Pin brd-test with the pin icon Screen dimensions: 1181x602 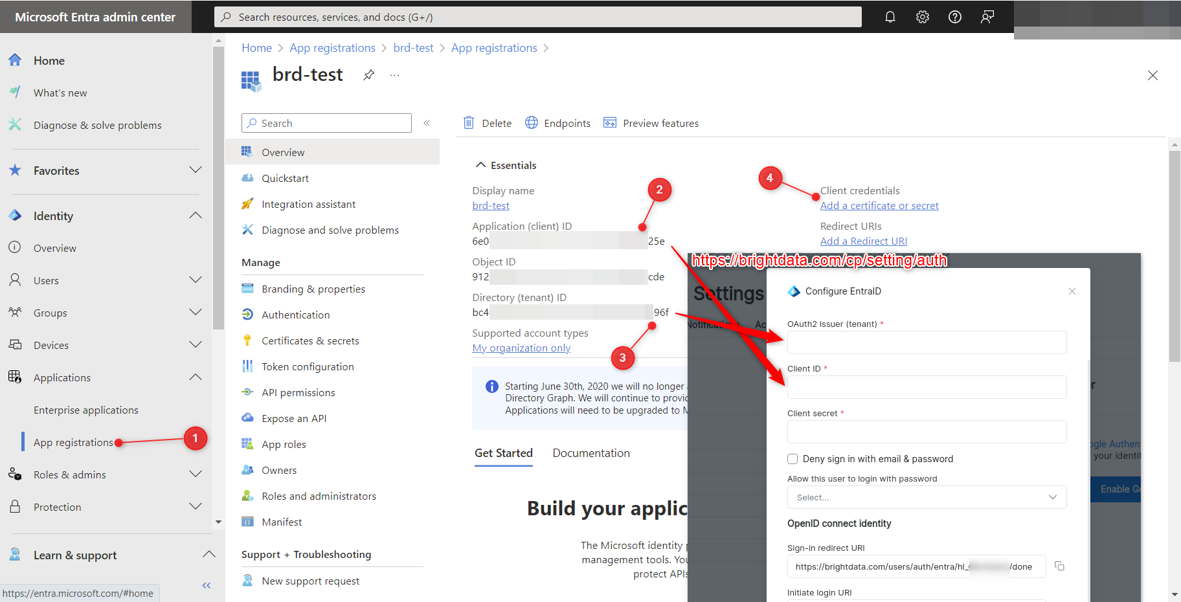368,75
